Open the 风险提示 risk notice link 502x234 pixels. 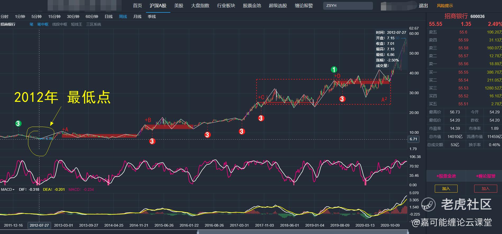tap(445, 6)
